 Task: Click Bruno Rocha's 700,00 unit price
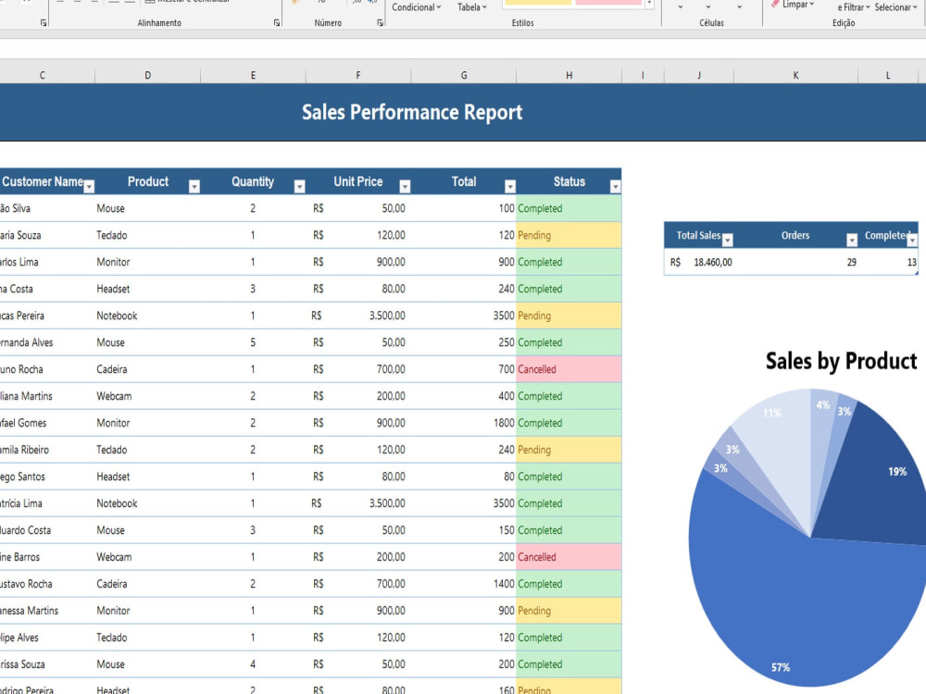point(357,369)
